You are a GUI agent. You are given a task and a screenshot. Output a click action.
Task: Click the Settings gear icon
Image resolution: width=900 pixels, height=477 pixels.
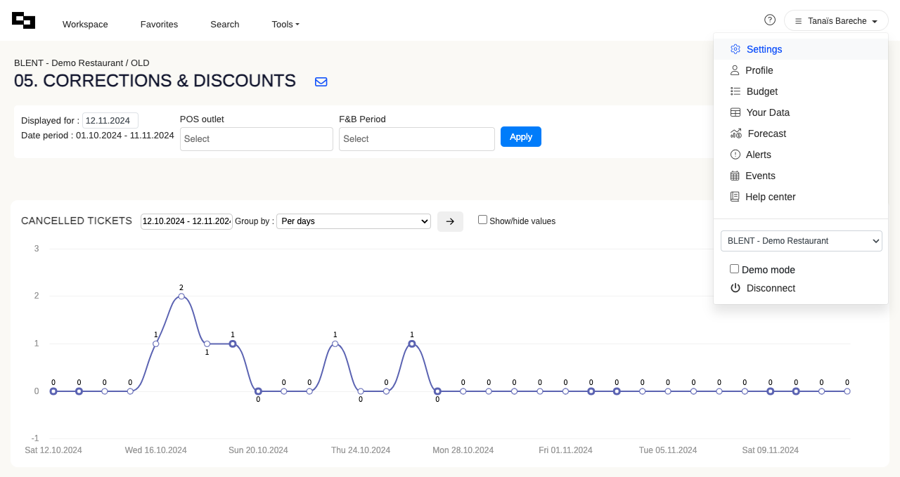pos(735,49)
